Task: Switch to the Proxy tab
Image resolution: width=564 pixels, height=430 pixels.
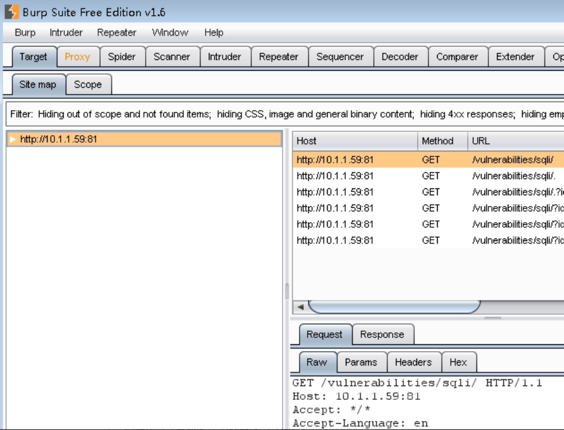Action: [78, 57]
